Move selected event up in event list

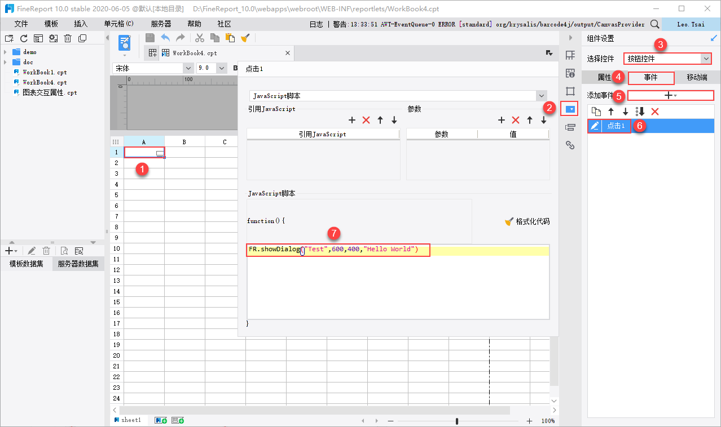click(610, 112)
